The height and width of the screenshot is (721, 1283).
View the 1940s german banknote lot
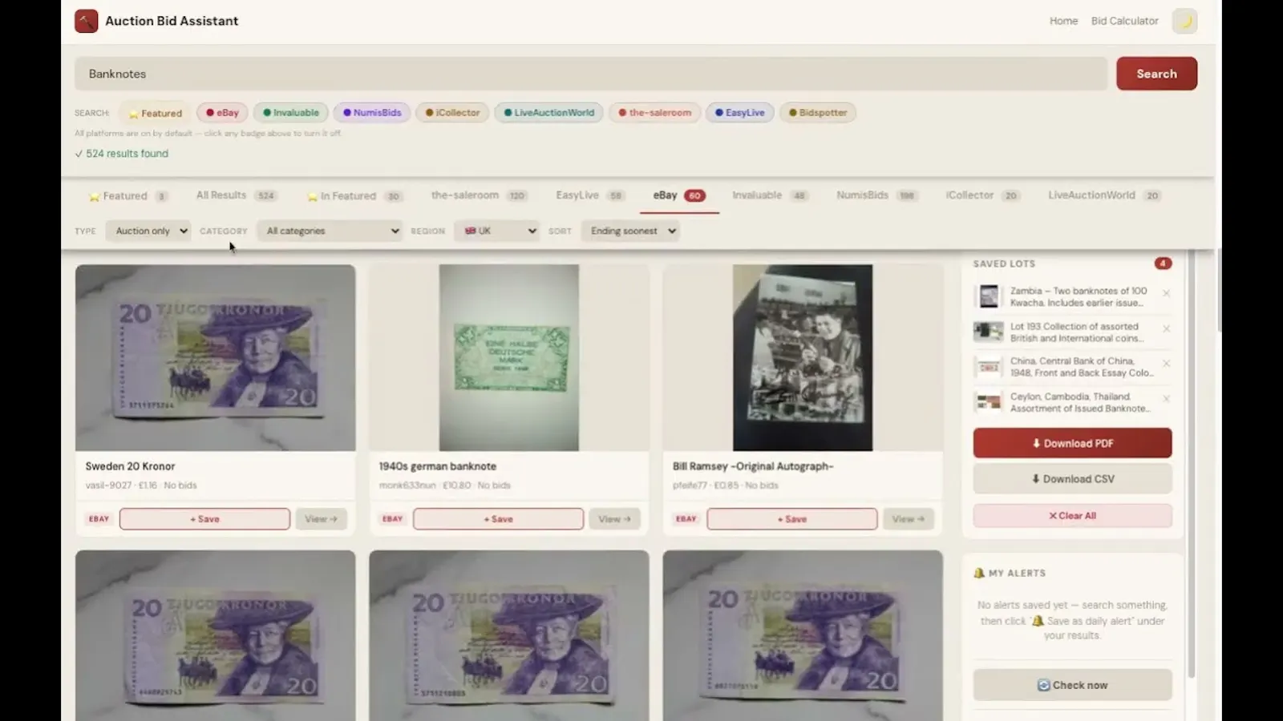click(x=614, y=519)
